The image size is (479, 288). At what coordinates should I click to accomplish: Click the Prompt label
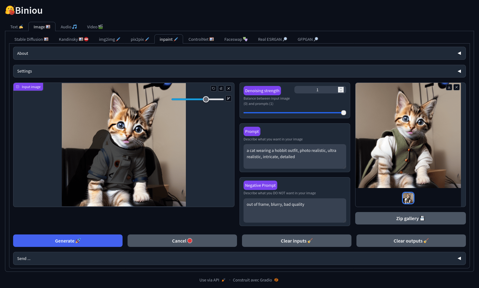click(252, 131)
